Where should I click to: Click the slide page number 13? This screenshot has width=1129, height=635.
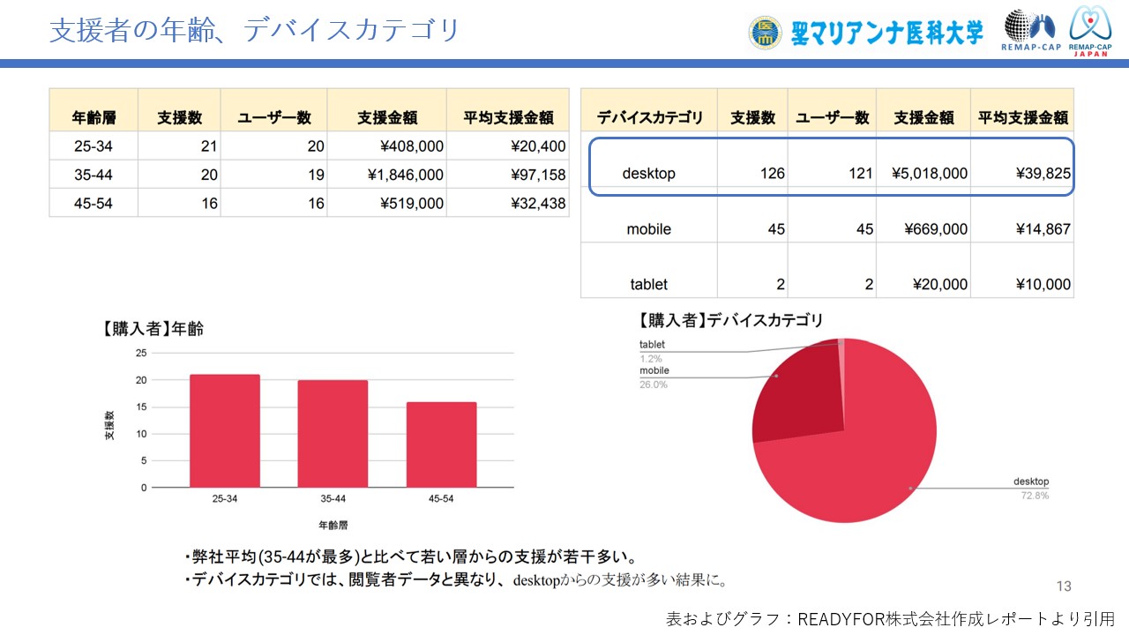coord(1064,586)
